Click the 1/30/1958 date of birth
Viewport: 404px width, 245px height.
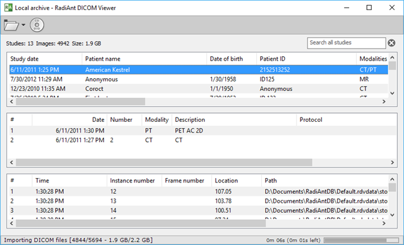tap(223, 80)
